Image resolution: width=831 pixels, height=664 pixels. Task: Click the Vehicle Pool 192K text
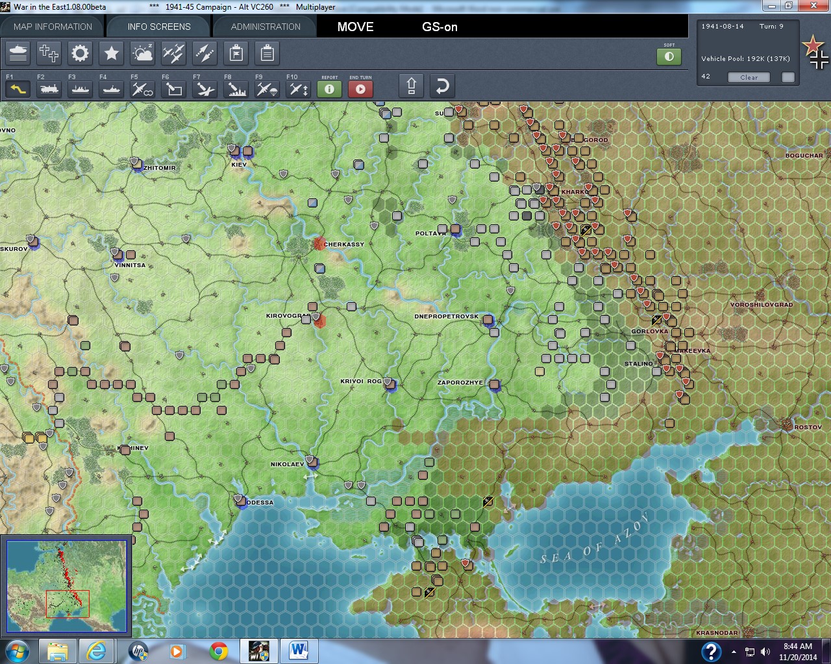[745, 58]
